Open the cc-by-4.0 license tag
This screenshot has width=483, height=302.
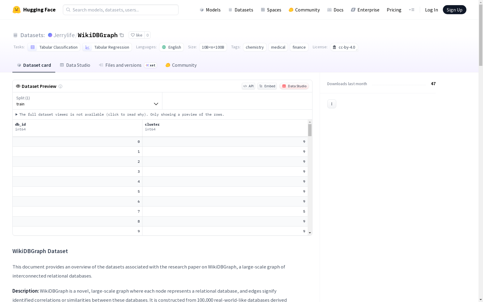(x=344, y=47)
